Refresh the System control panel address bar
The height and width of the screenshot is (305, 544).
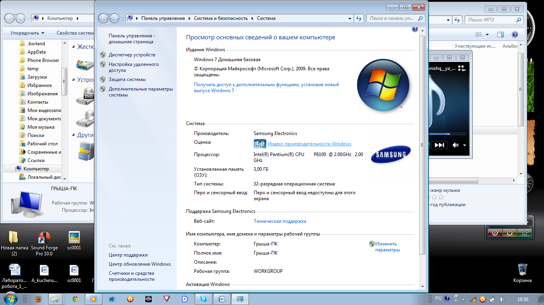pos(359,18)
